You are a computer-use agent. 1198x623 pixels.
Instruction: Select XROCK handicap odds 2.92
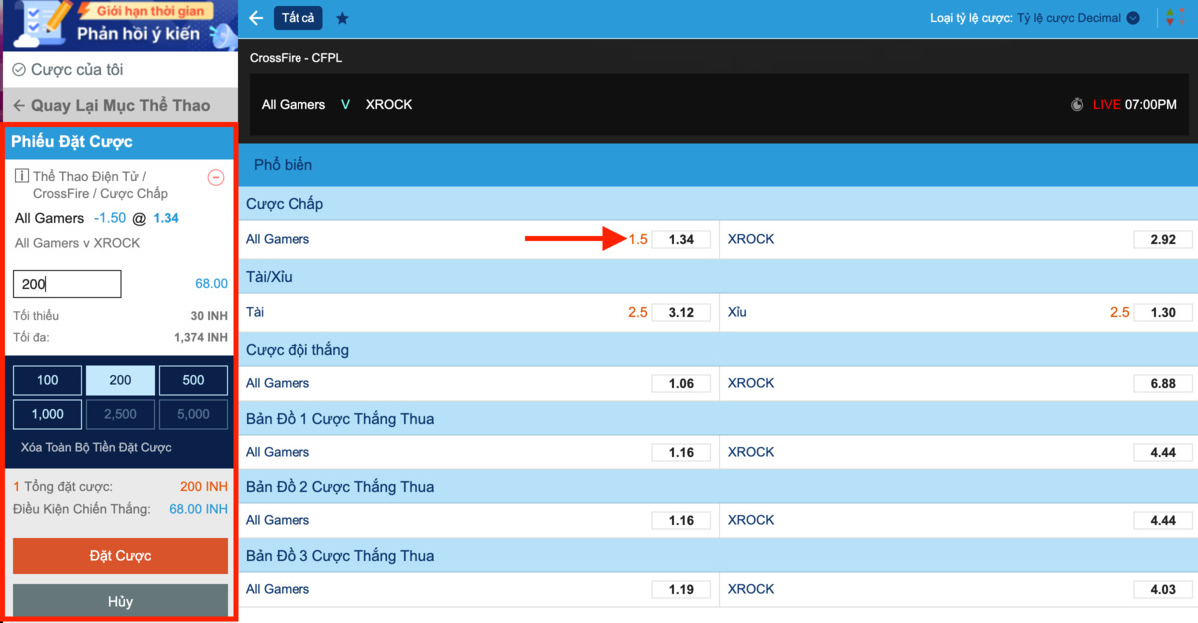pyautogui.click(x=1162, y=239)
